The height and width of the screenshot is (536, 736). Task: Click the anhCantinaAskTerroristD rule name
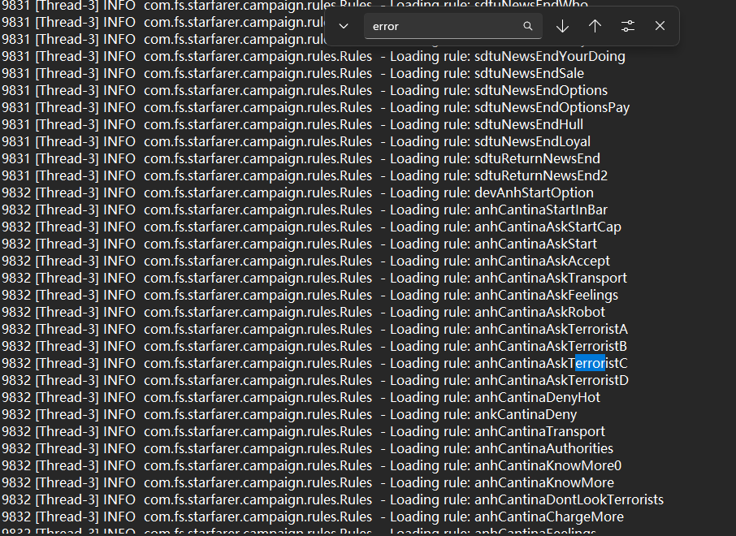[551, 380]
